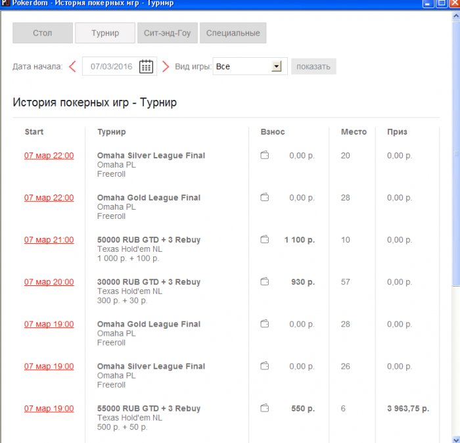Switch to the Турнир tab

point(105,33)
